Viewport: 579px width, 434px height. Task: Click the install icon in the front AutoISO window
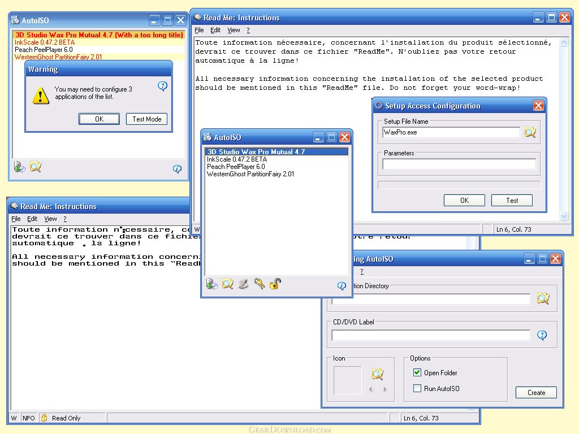[x=211, y=284]
